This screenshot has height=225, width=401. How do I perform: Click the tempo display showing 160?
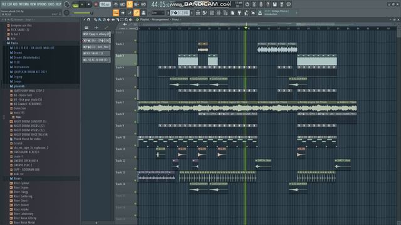105,4
